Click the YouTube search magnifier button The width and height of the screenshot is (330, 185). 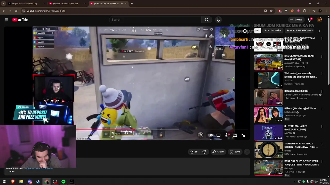(x=207, y=20)
